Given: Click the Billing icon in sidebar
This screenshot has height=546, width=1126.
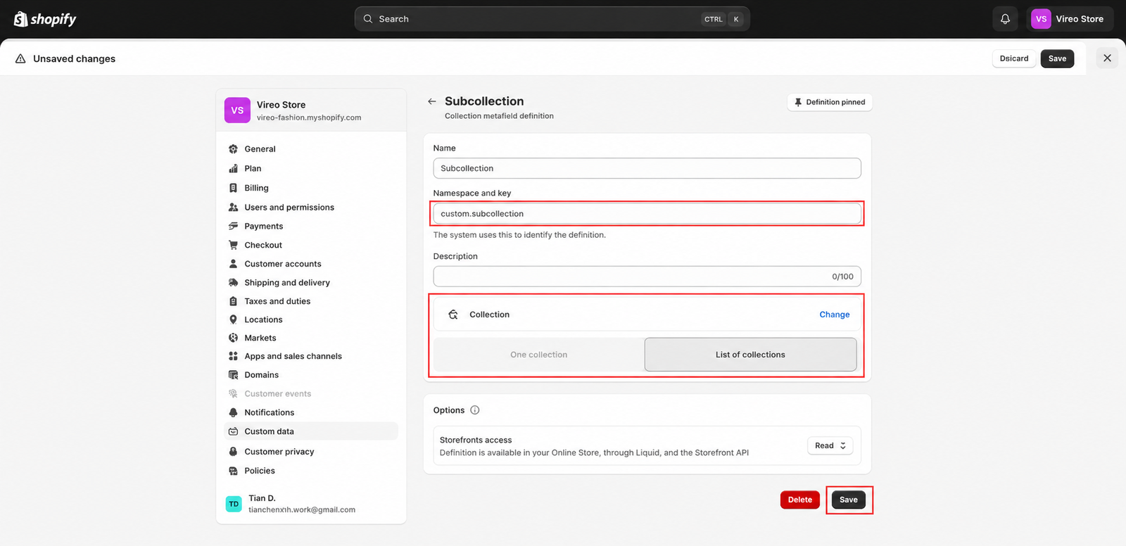Looking at the screenshot, I should click(x=233, y=188).
